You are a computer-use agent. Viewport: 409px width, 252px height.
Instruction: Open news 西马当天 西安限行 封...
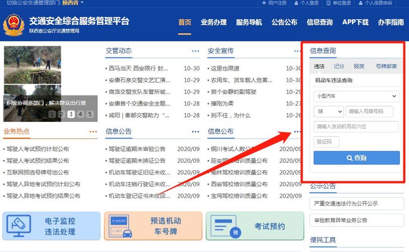[138, 69]
